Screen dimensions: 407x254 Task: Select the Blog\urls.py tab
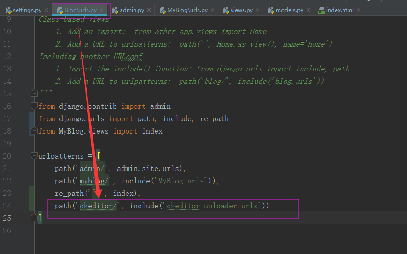coord(81,10)
